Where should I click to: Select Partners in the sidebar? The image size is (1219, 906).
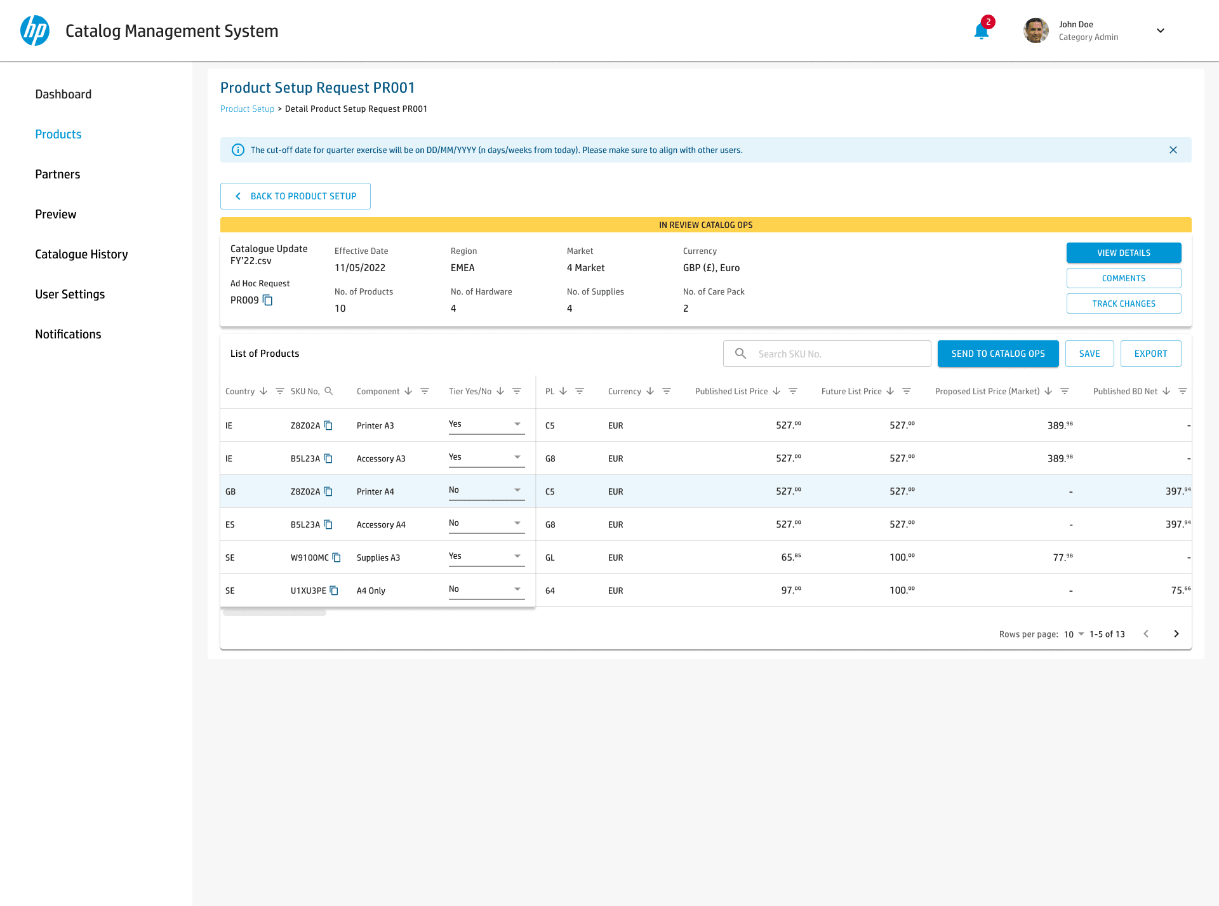(58, 174)
